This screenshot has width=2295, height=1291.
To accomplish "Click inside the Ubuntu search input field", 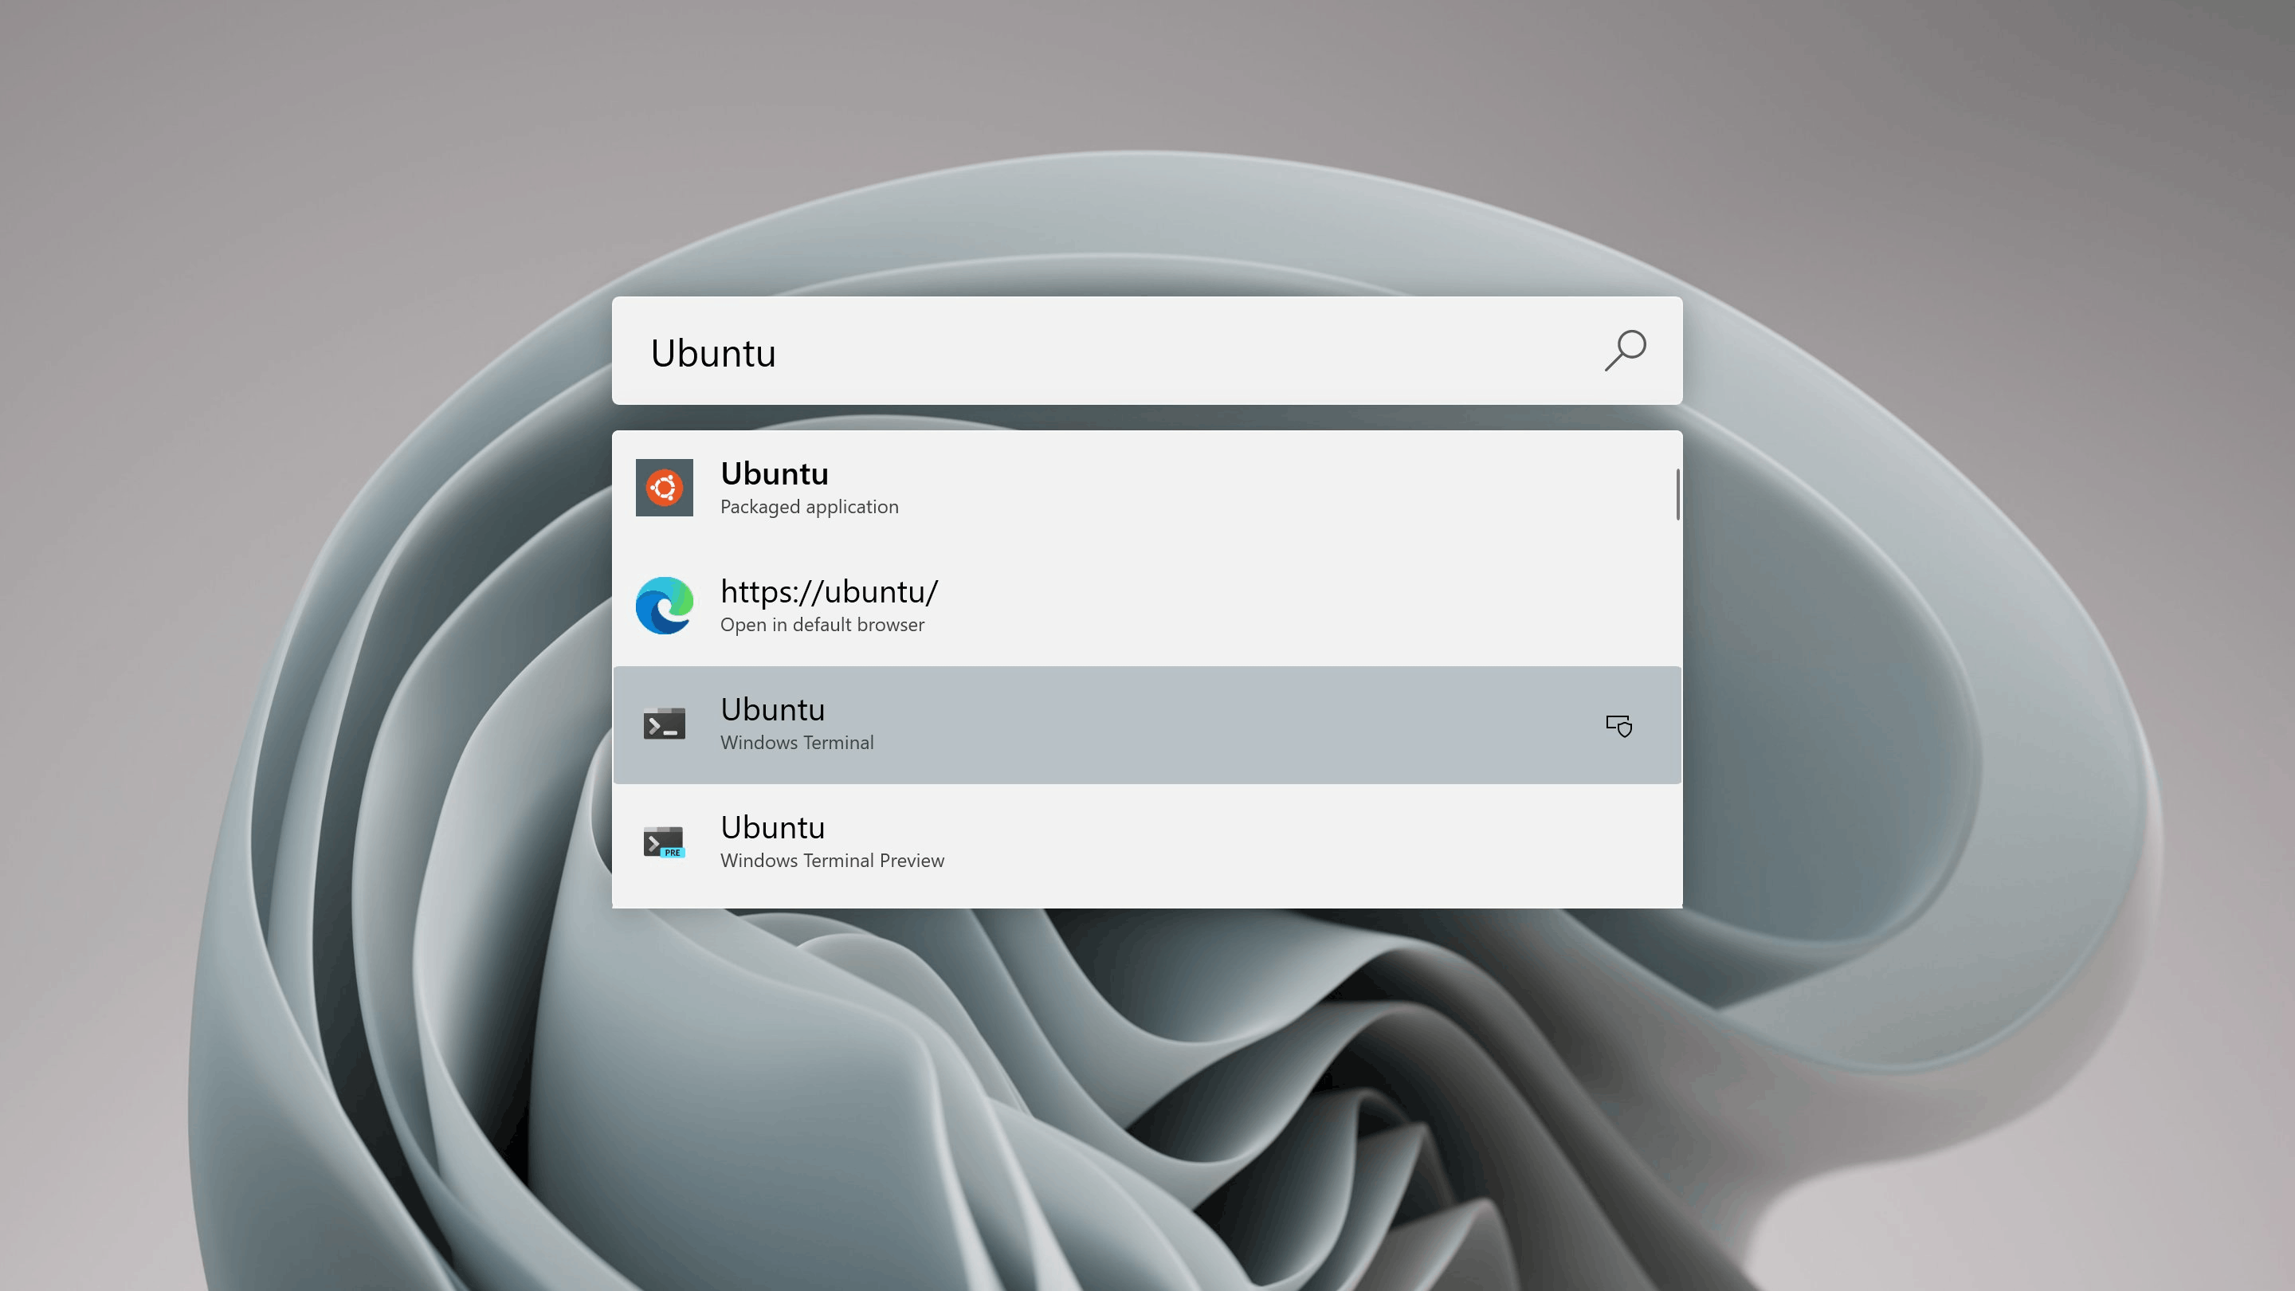I will tap(1147, 350).
